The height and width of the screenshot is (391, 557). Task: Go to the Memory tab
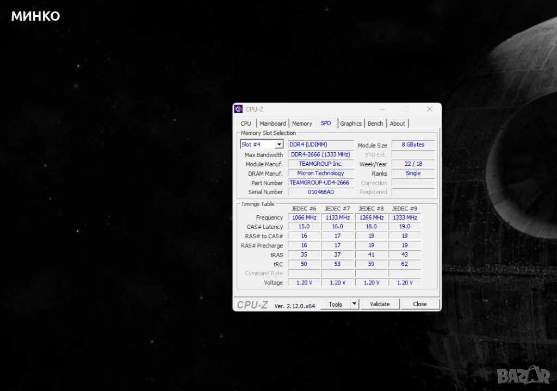tap(302, 123)
